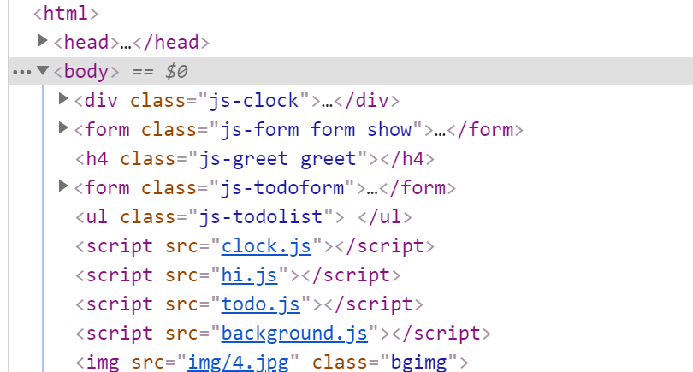Open the clock.js script link
This screenshot has height=372, width=693.
tap(266, 246)
